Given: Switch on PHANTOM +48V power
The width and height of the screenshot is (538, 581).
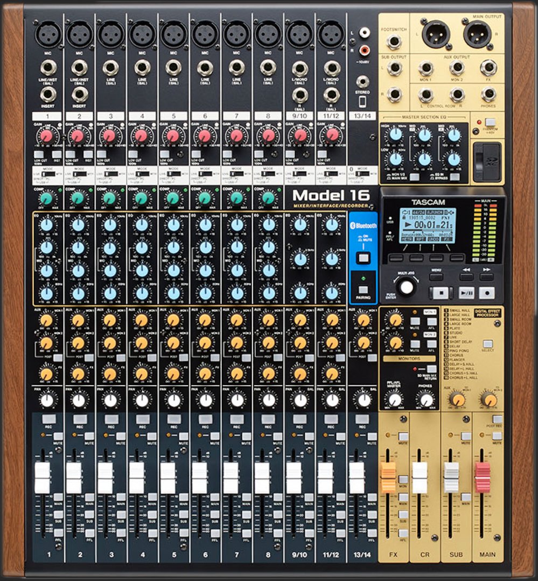Looking at the screenshot, I should [491, 122].
